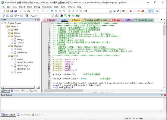167x120 pixels.
Task: Open the Peripherals menu
Action: pyautogui.click(x=47, y=7)
